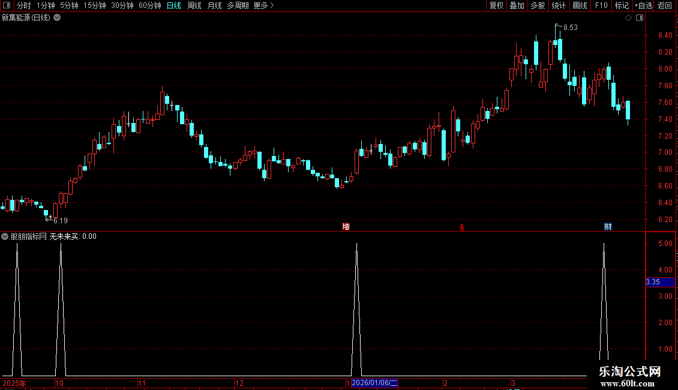Open the 统计 statistics tool
Screen dimensions: 678x390
pyautogui.click(x=559, y=5)
